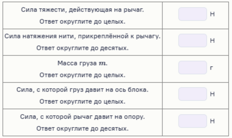This screenshot has width=232, height=138.
Task: Click the "Н" unit beside the thread tension field
Action: pos(212,41)
